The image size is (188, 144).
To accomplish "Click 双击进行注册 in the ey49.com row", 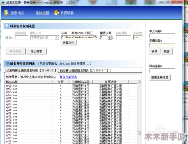I will [x=81, y=86].
